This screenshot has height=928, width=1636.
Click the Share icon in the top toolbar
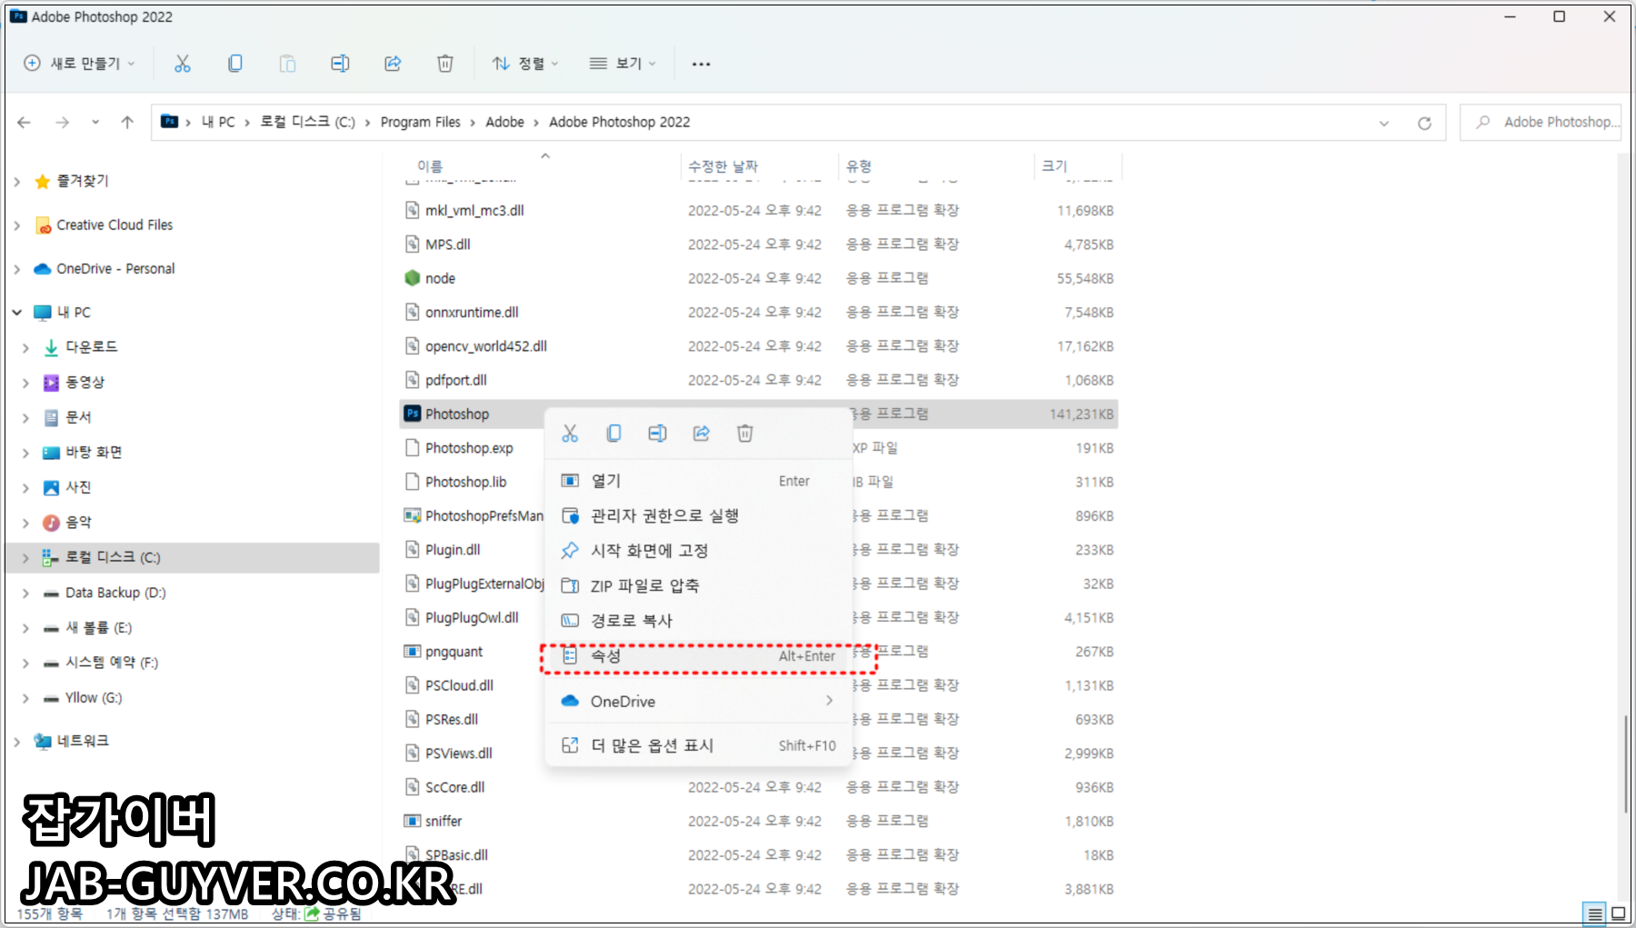click(x=393, y=64)
